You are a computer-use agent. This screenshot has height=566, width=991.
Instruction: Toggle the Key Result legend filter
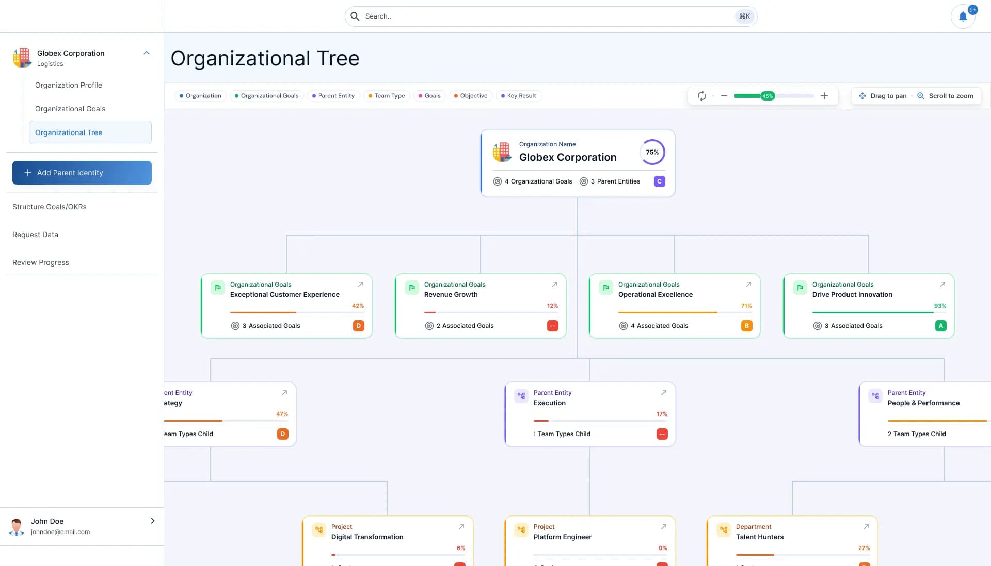pyautogui.click(x=519, y=96)
